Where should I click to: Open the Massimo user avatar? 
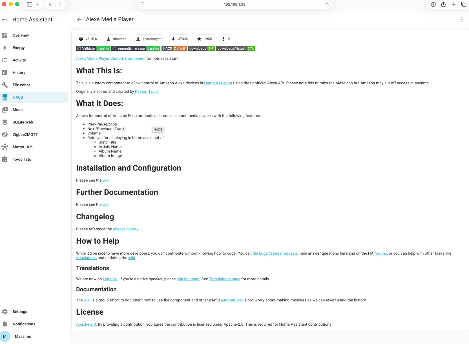(x=5, y=336)
